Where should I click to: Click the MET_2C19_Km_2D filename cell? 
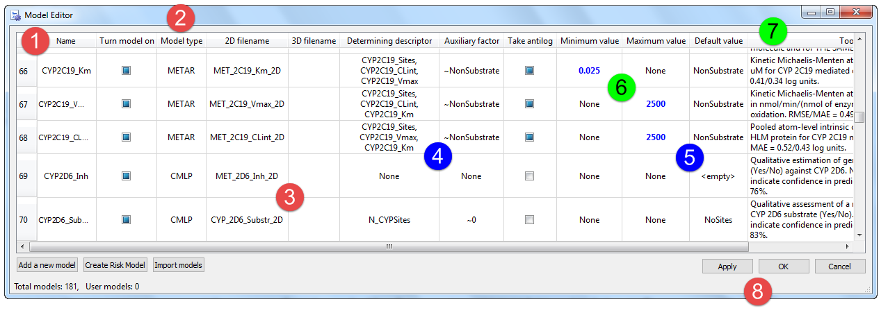click(x=247, y=70)
